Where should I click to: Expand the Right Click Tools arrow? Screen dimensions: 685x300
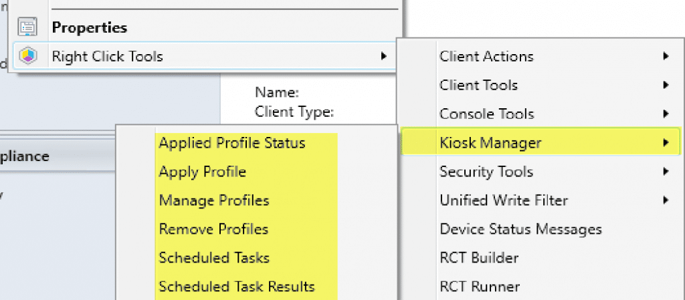[x=383, y=56]
